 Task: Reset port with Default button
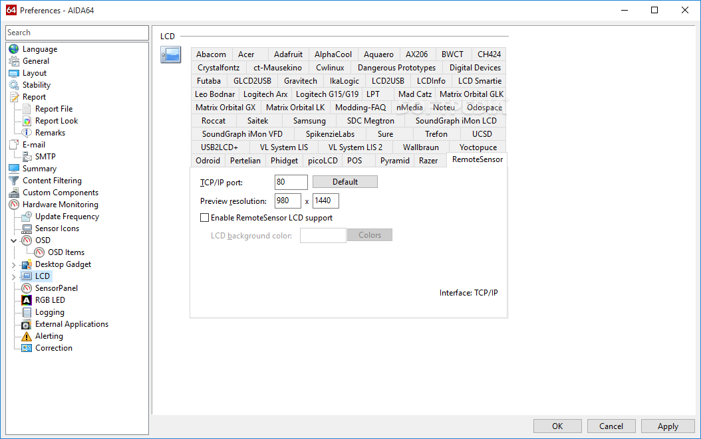click(345, 182)
